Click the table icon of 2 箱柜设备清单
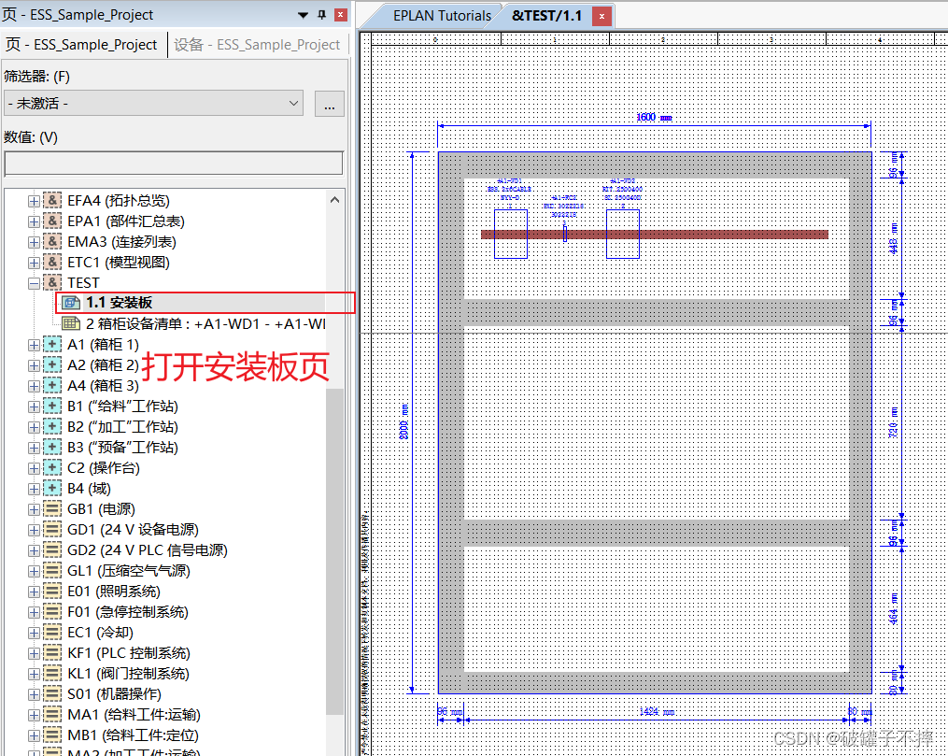This screenshot has height=756, width=948. point(70,323)
